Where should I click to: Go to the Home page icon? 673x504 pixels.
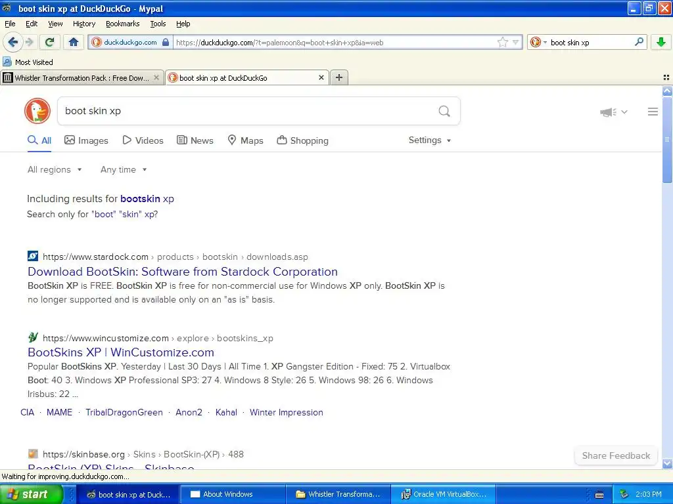74,42
